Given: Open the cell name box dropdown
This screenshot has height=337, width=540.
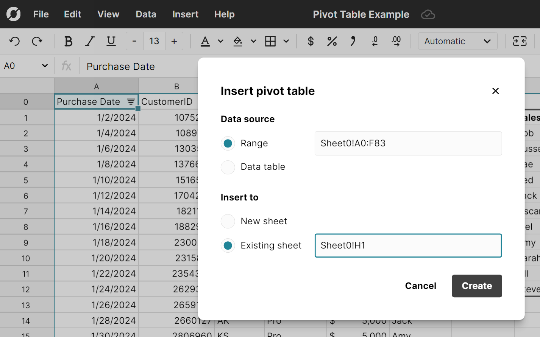Looking at the screenshot, I should pyautogui.click(x=45, y=65).
